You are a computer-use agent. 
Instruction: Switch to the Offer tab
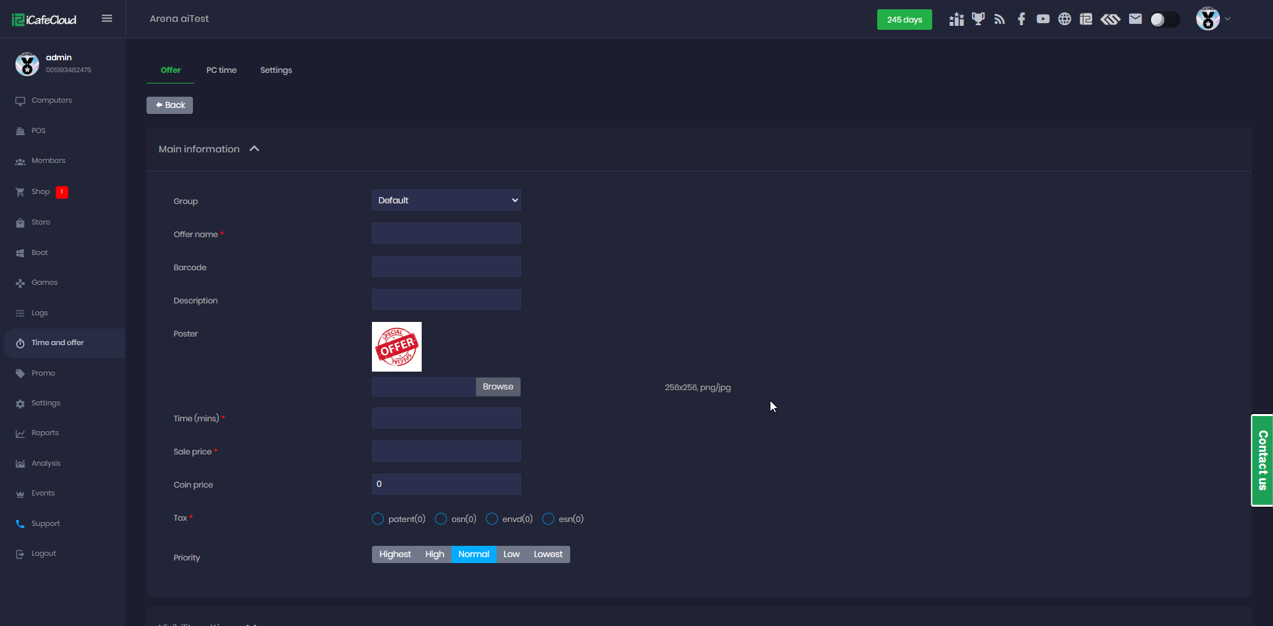[x=170, y=70]
